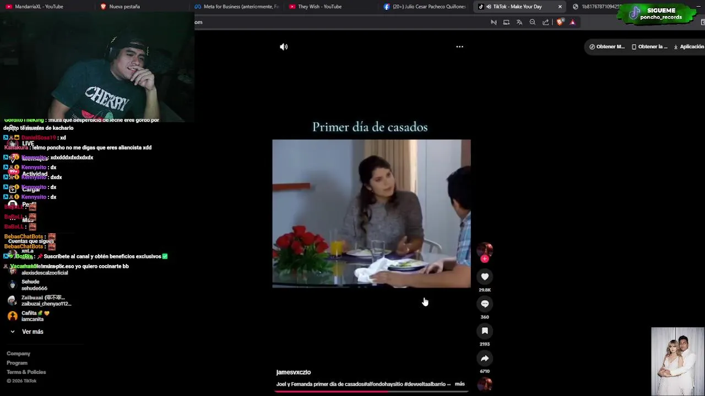Click the Obtener la ... button
705x396 pixels.
650,47
